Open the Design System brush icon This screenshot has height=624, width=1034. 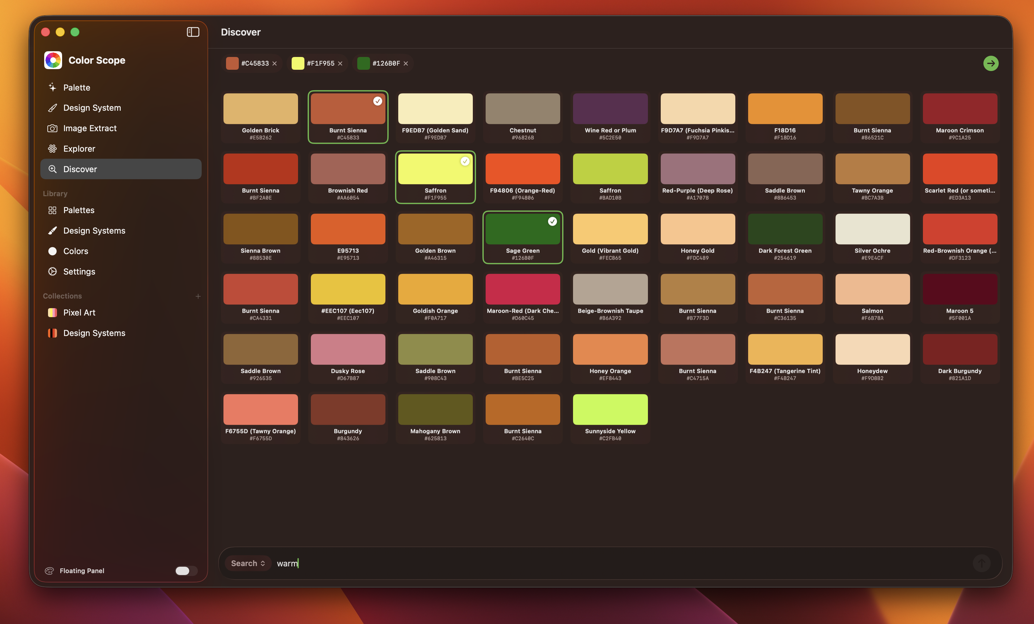pyautogui.click(x=53, y=108)
